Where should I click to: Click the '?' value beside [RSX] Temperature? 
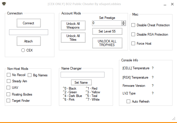(x=153, y=77)
